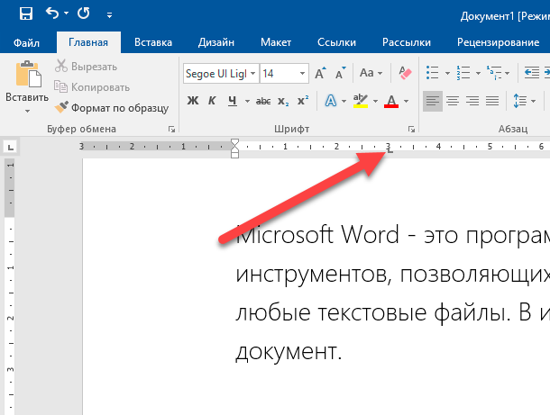Open the Рецензирование tab
550x415 pixels.
click(498, 42)
